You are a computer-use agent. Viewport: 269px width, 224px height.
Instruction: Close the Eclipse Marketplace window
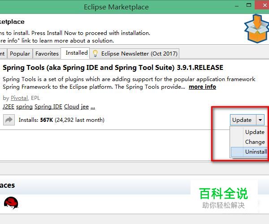(x=263, y=5)
